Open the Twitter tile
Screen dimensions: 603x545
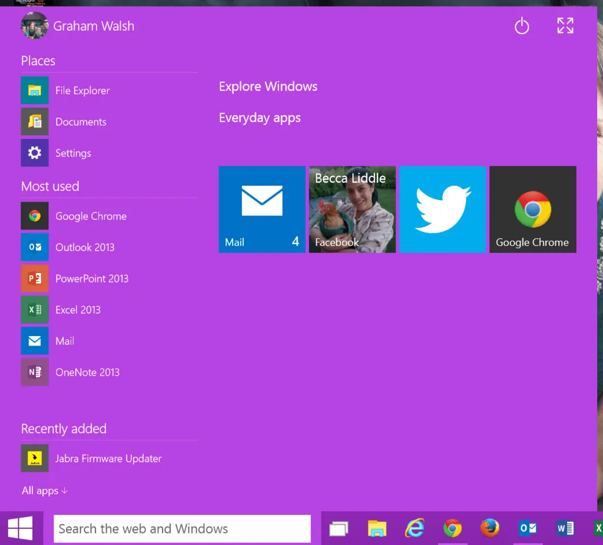tap(443, 210)
